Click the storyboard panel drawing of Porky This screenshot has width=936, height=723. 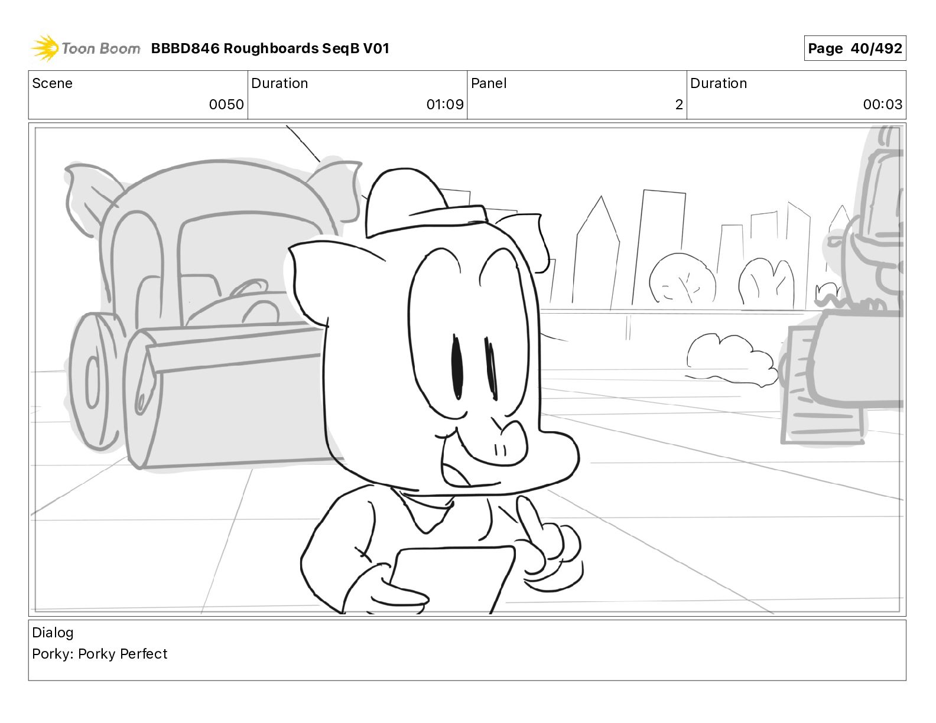coord(467,369)
